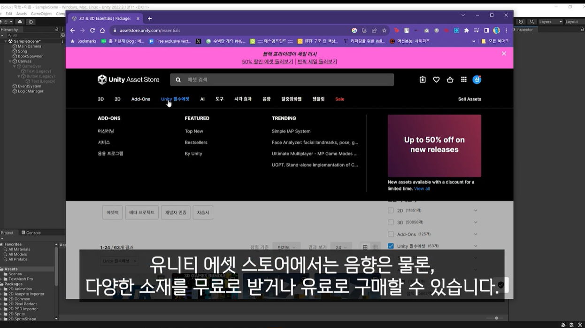585x328 pixels.
Task: Open the 3D store menu
Action: click(x=100, y=99)
